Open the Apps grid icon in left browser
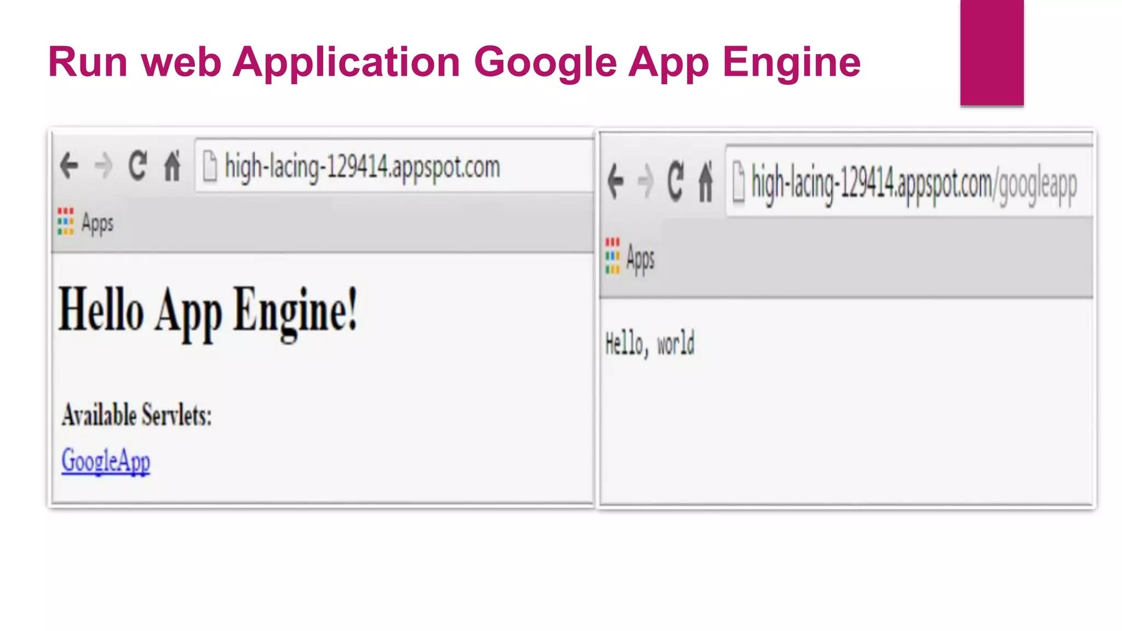 click(65, 221)
